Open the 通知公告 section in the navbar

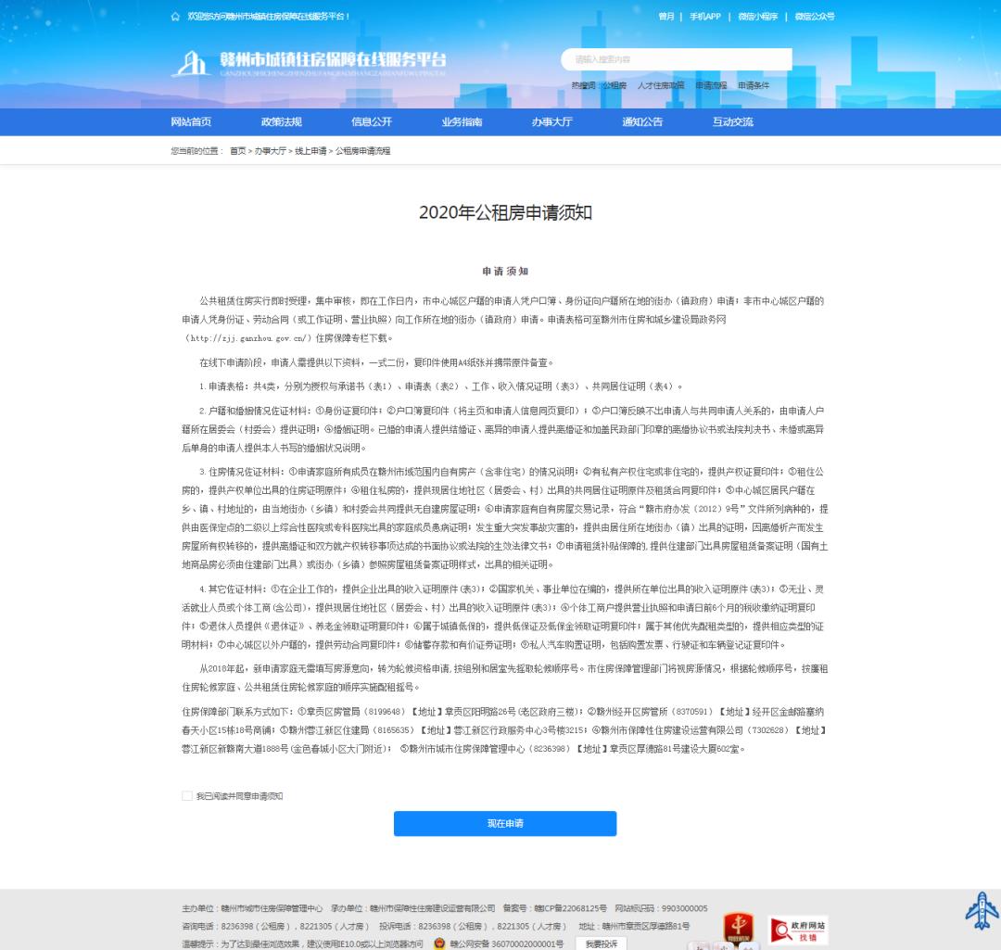(x=642, y=121)
